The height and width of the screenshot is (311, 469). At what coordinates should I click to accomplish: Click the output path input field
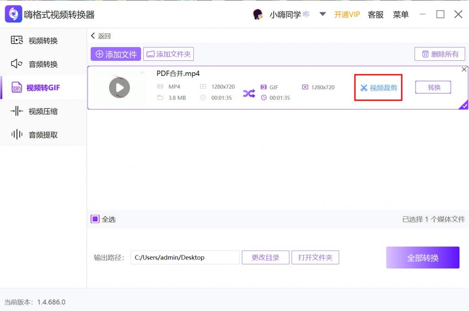(x=185, y=257)
